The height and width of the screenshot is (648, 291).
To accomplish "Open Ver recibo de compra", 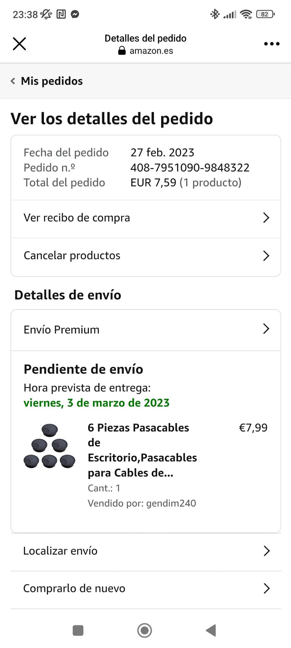I will [x=77, y=218].
